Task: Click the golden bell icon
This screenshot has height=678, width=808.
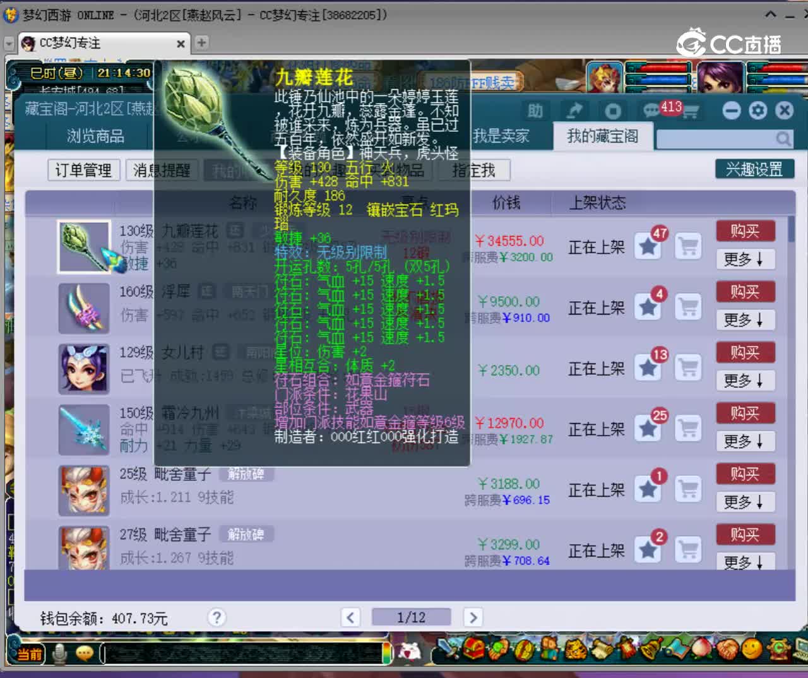Action: 650,650
